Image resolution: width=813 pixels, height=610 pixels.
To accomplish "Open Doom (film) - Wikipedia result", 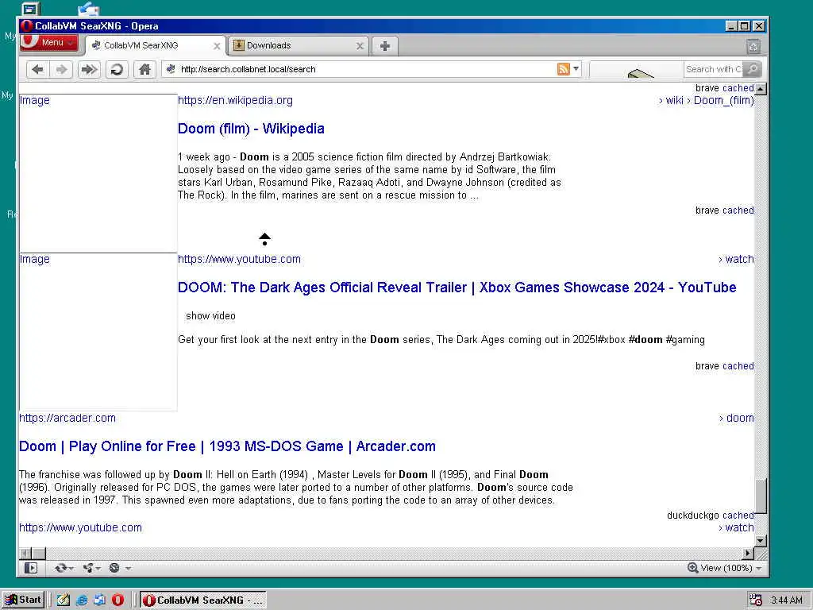I will pos(251,129).
